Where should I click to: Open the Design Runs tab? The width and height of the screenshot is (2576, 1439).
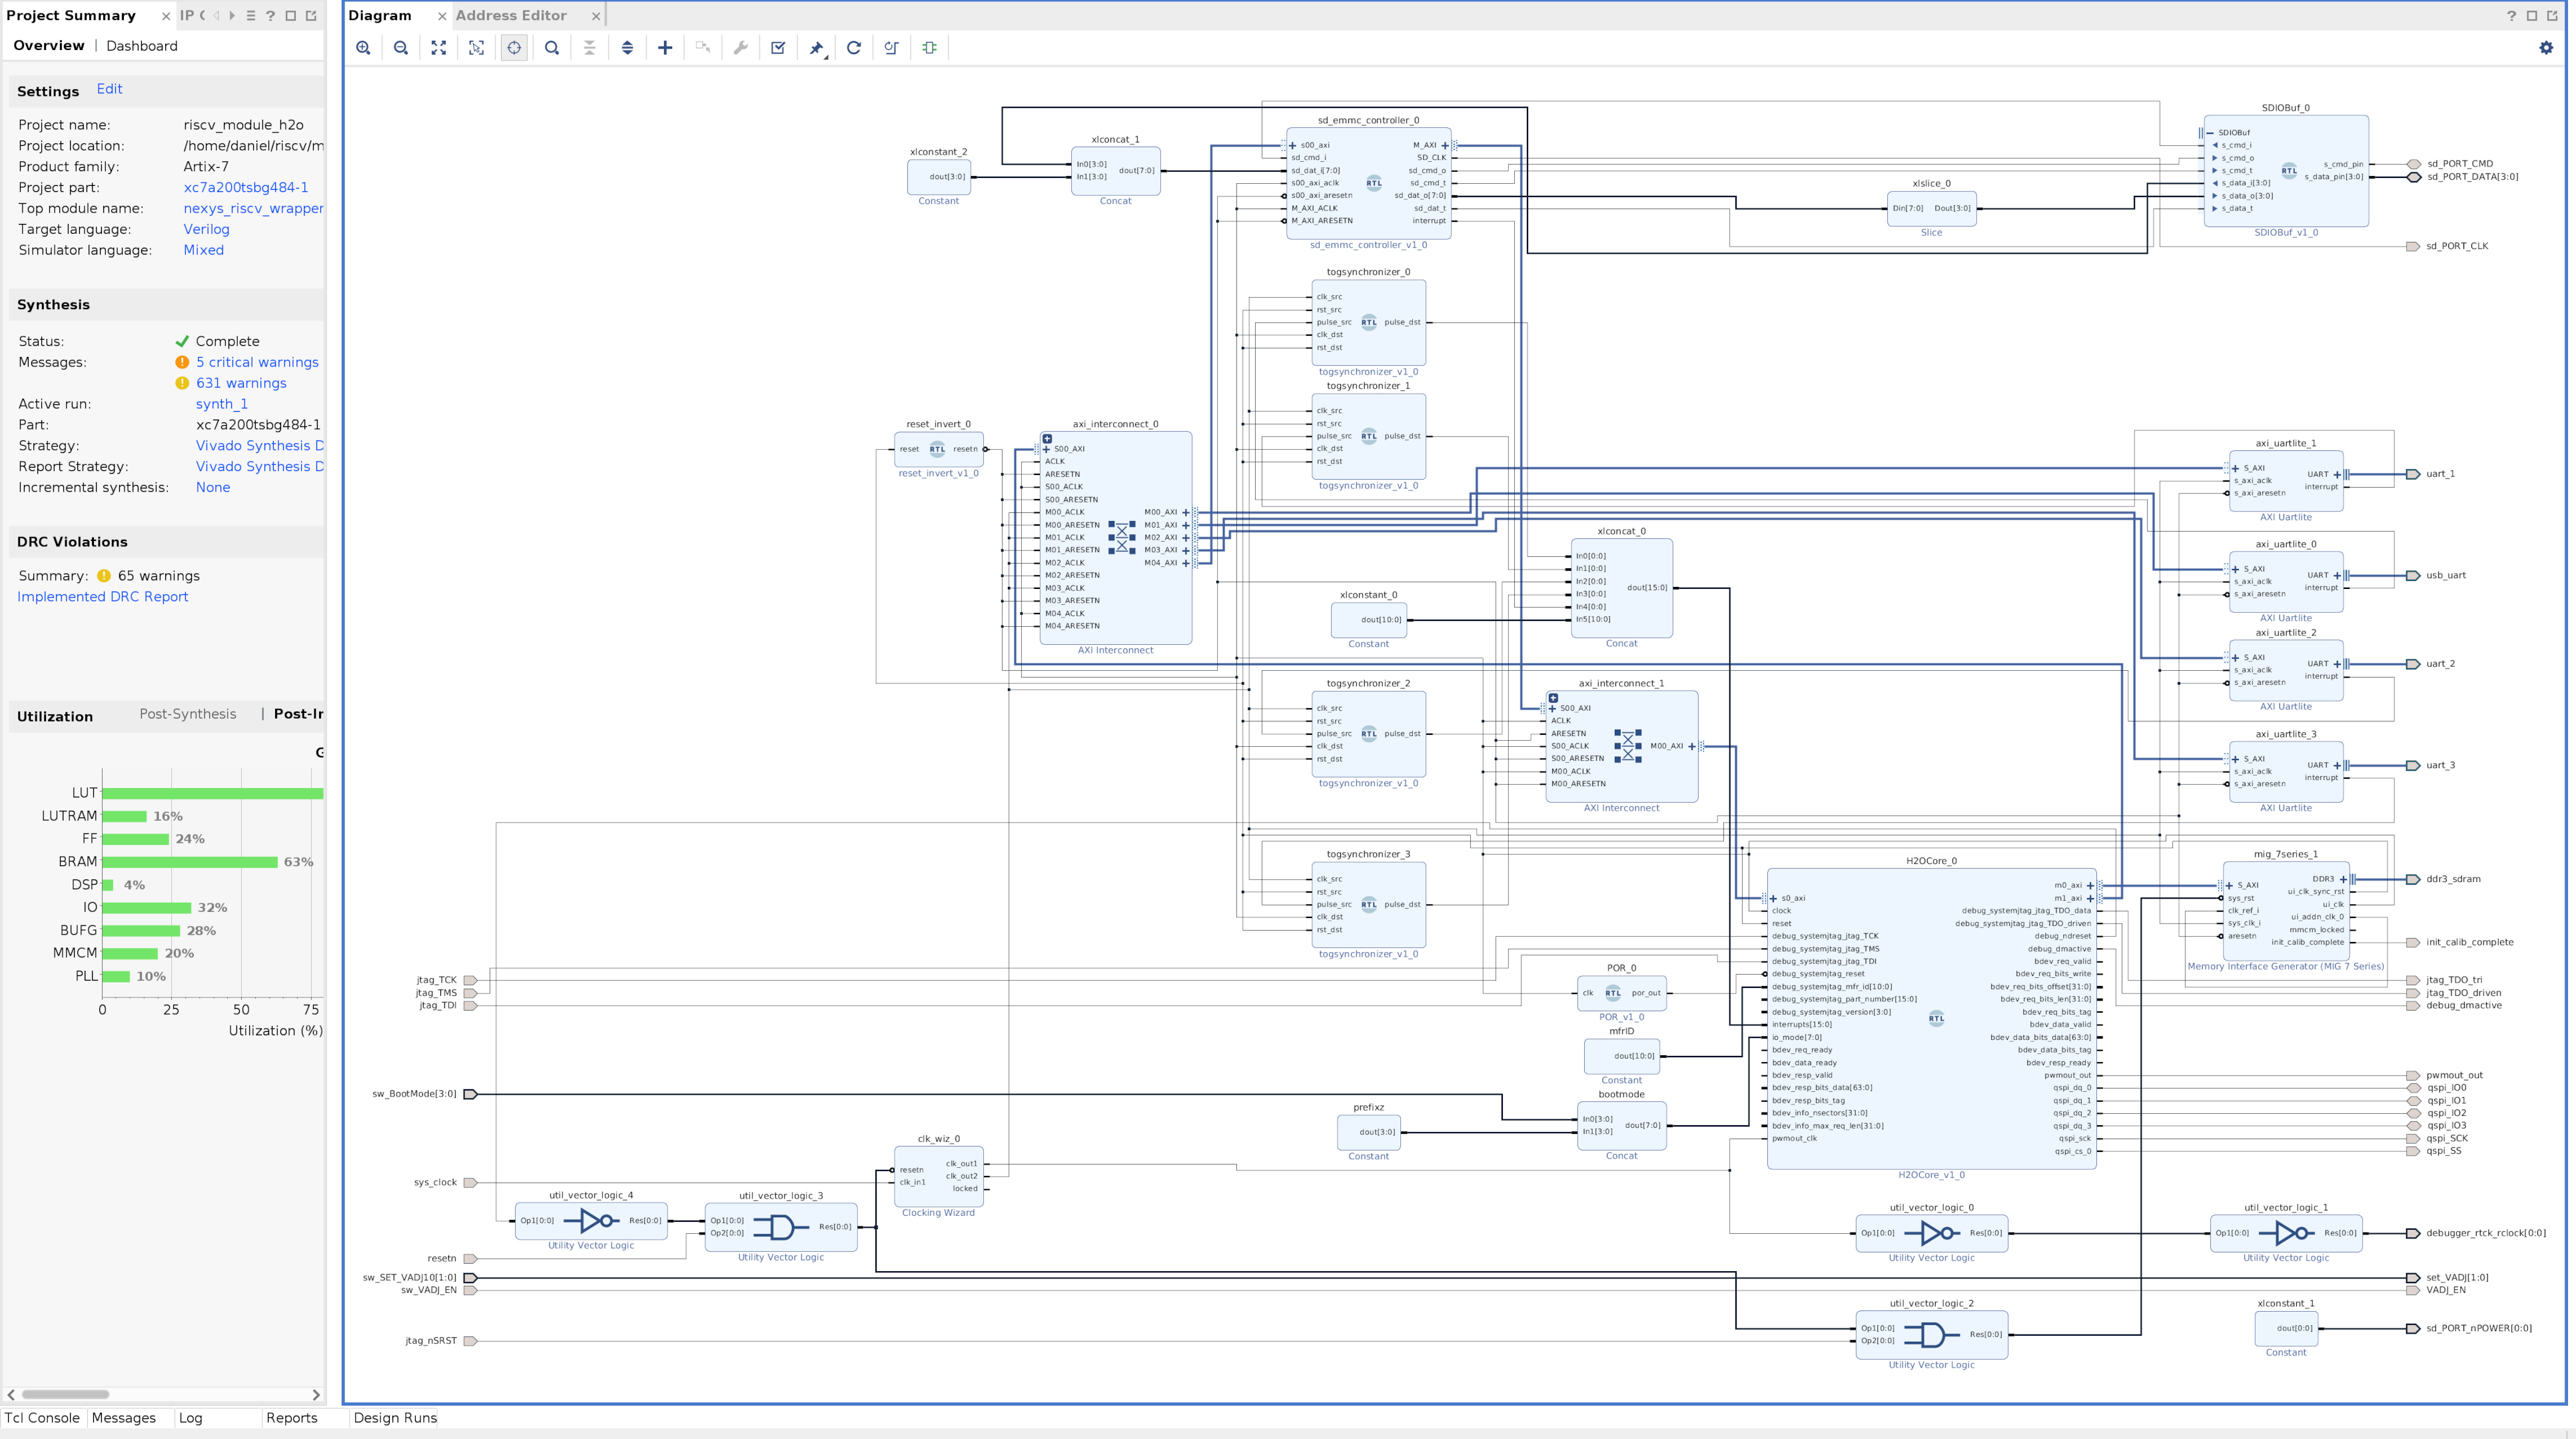tap(395, 1418)
